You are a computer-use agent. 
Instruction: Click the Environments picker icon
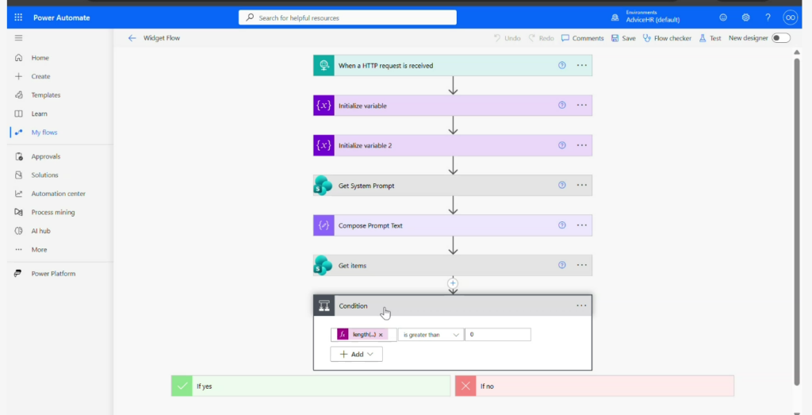(x=615, y=17)
